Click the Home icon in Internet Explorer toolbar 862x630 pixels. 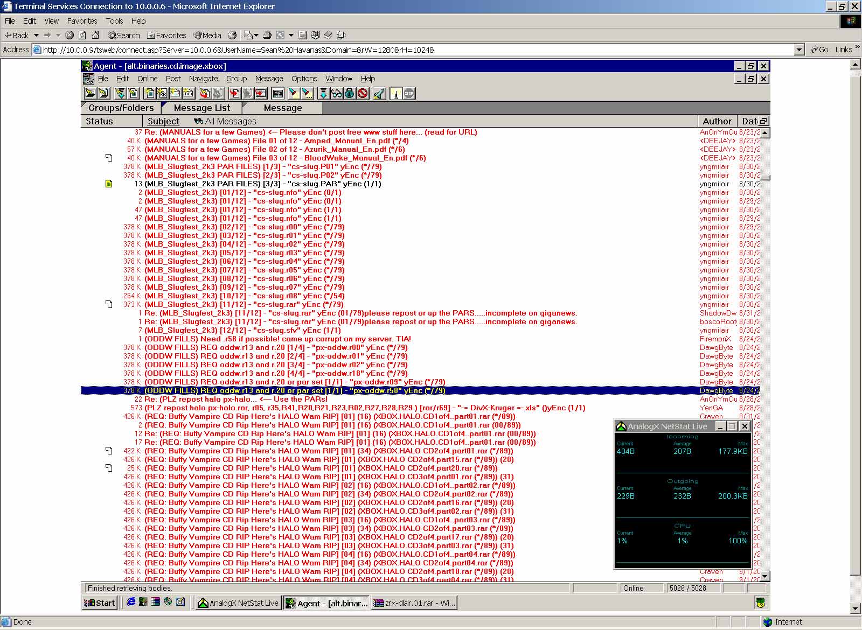(95, 35)
